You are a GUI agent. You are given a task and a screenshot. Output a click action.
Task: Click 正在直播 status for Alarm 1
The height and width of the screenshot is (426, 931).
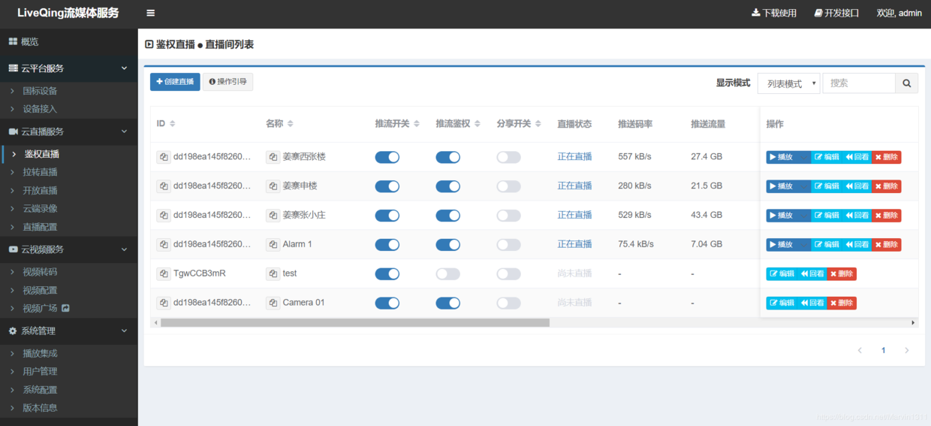pyautogui.click(x=574, y=244)
